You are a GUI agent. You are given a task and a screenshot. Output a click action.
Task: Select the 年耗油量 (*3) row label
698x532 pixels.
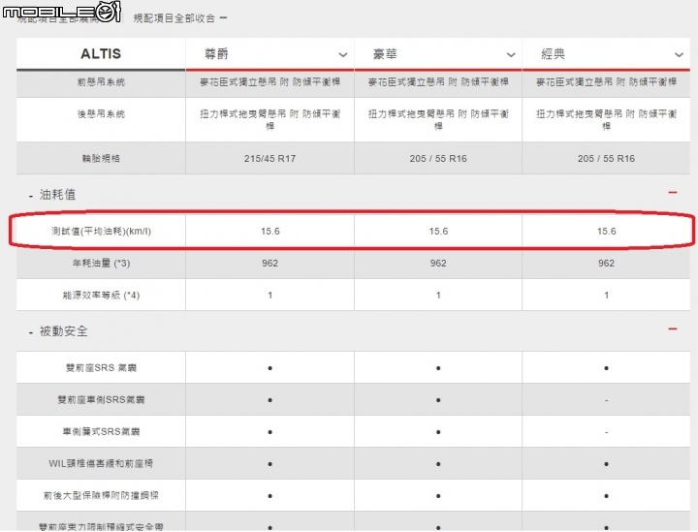coord(101,264)
